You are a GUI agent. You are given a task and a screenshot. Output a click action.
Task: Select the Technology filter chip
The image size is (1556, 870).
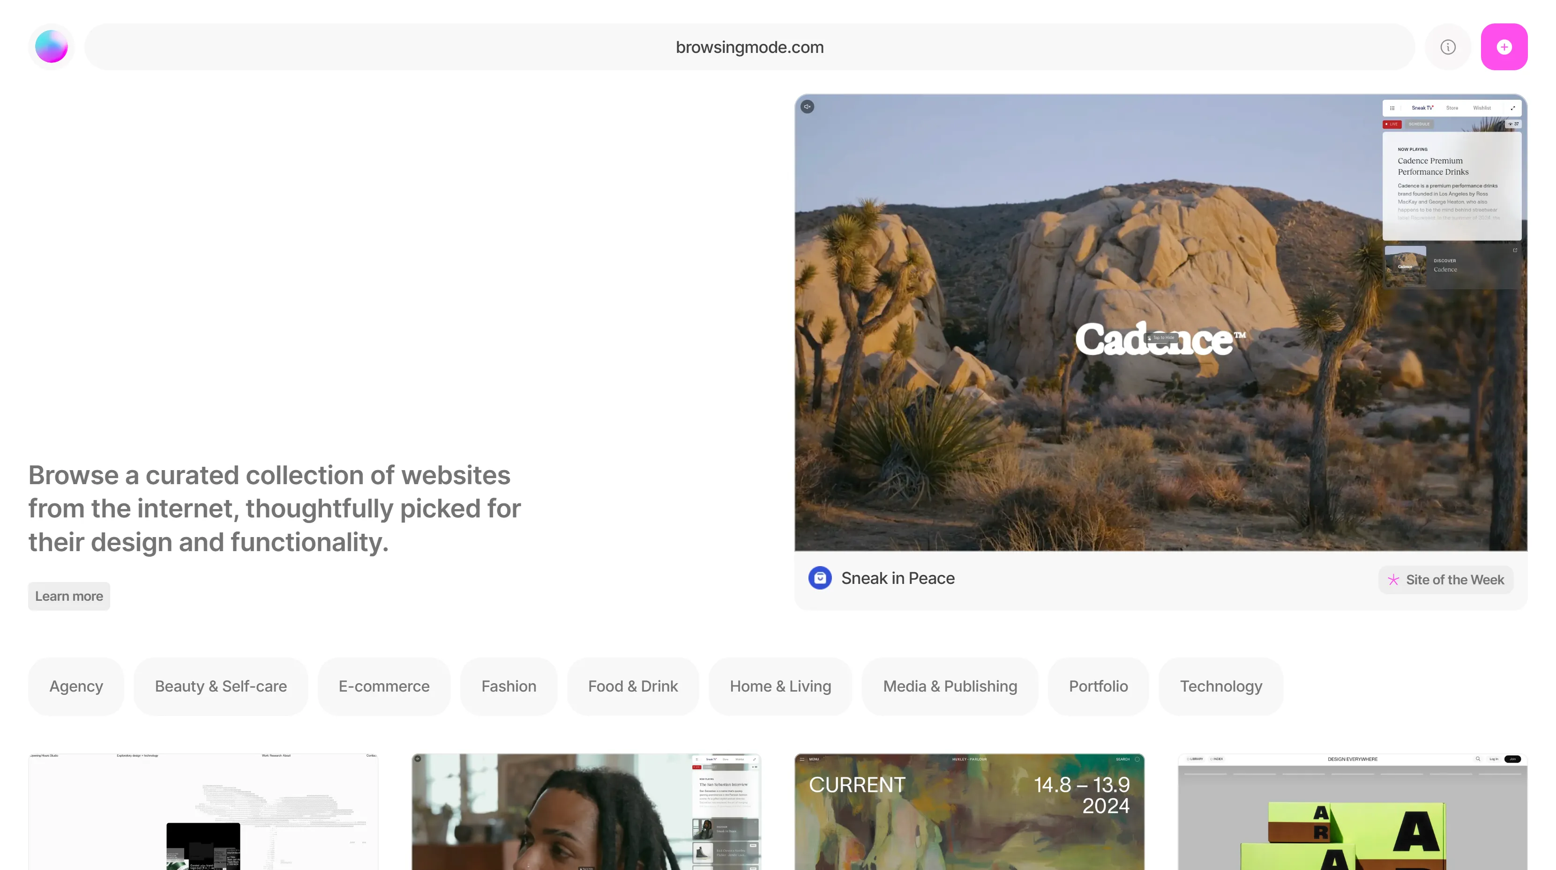(x=1221, y=686)
